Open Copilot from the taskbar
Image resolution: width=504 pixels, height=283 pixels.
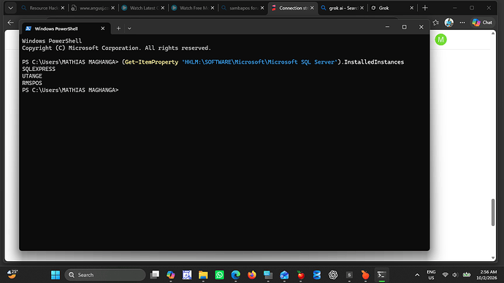coord(171,275)
